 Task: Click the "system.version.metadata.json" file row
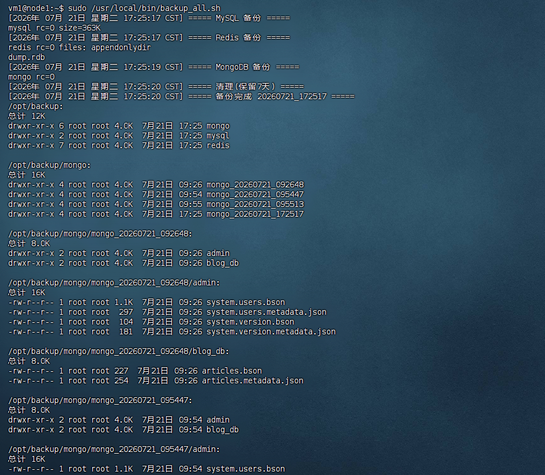click(x=172, y=331)
